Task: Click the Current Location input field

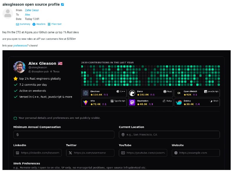Action: click(169, 135)
